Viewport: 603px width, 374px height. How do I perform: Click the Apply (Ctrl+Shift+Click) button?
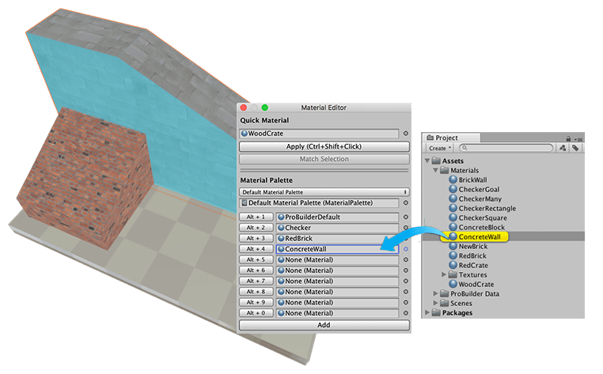tap(324, 146)
